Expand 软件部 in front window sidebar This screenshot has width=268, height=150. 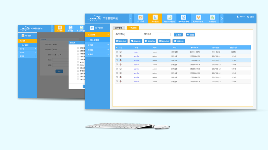click(108, 45)
